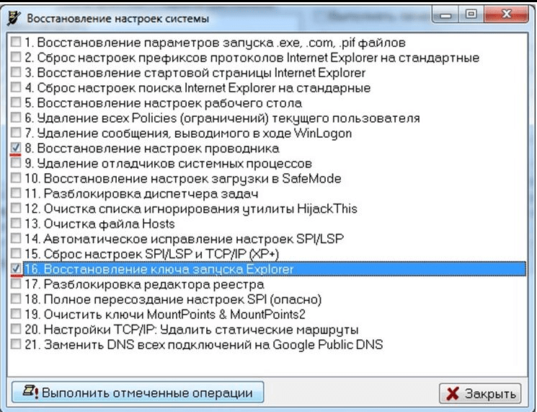Close the window with the red X title button
The height and width of the screenshot is (412, 537).
(x=506, y=14)
